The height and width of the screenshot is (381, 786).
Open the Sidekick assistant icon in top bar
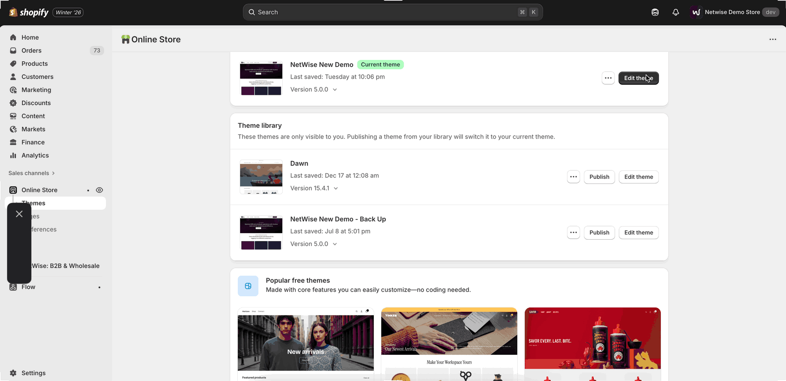(655, 12)
